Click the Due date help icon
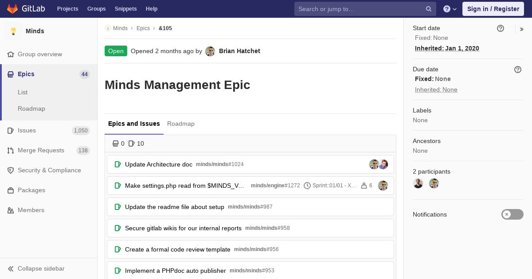The image size is (532, 279). pyautogui.click(x=518, y=70)
